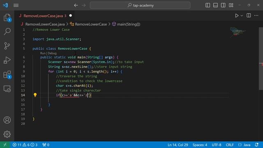The height and width of the screenshot is (148, 263).
Task: Click line number 9 in the gutter
Action: tap(24, 72)
